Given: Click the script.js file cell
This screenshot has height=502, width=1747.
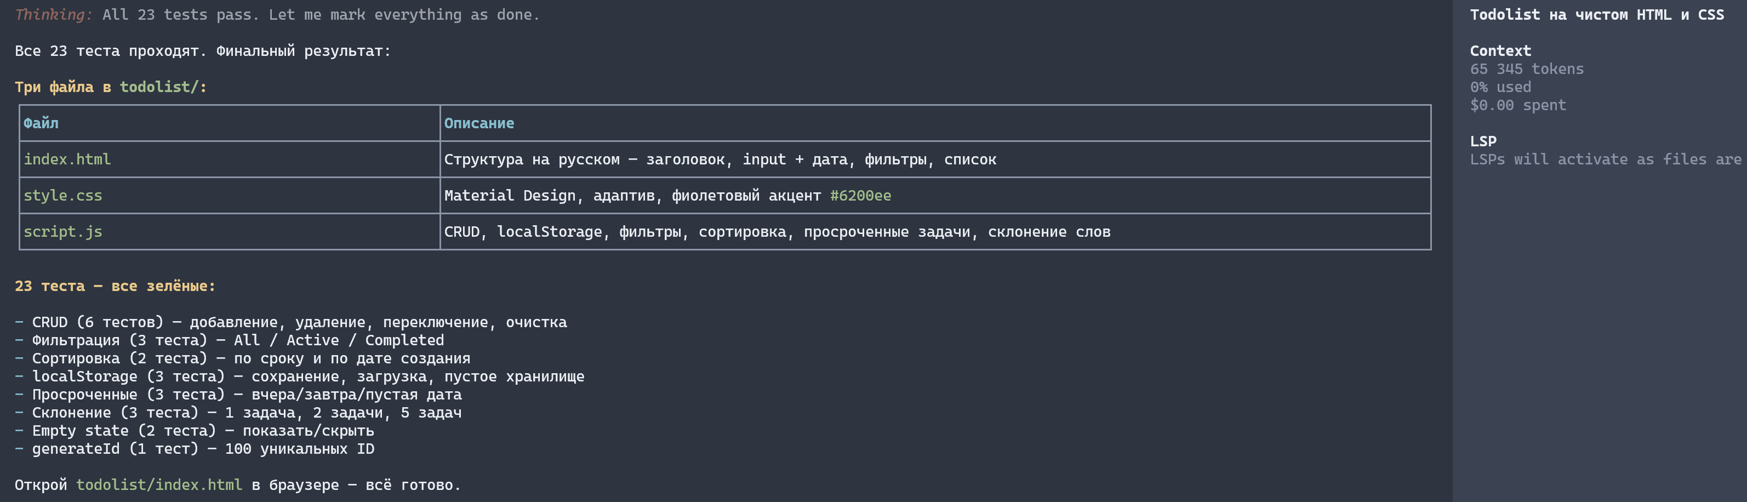Looking at the screenshot, I should (229, 231).
